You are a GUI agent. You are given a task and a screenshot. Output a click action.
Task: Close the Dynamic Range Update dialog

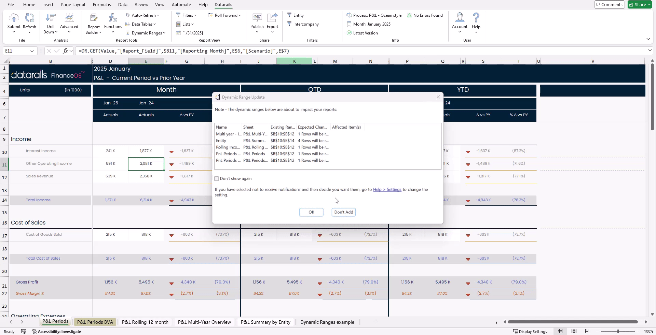(438, 97)
